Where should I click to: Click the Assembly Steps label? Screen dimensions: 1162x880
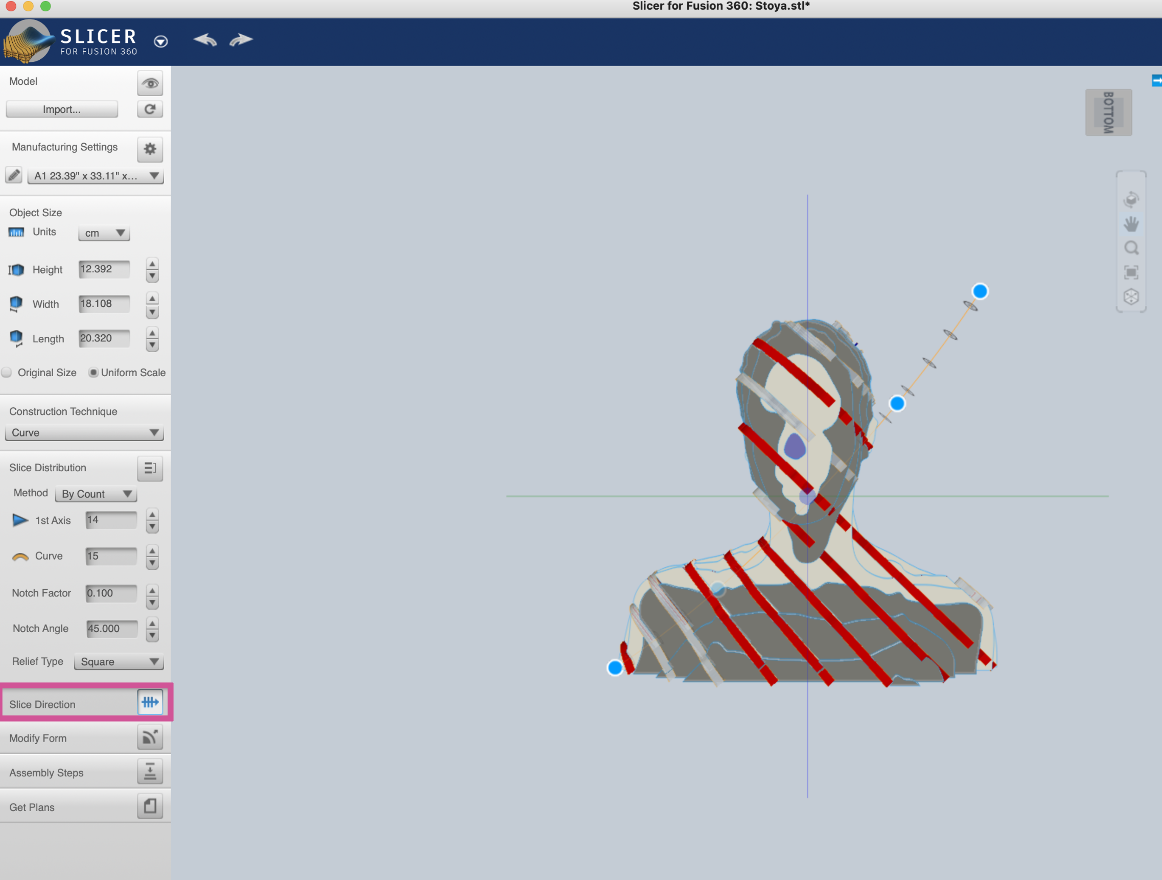tap(46, 773)
